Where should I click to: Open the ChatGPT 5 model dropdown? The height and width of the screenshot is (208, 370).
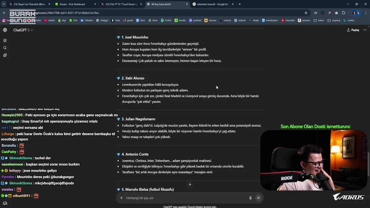click(x=23, y=30)
